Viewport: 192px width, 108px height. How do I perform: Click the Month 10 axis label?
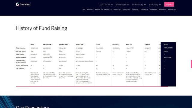99,10
